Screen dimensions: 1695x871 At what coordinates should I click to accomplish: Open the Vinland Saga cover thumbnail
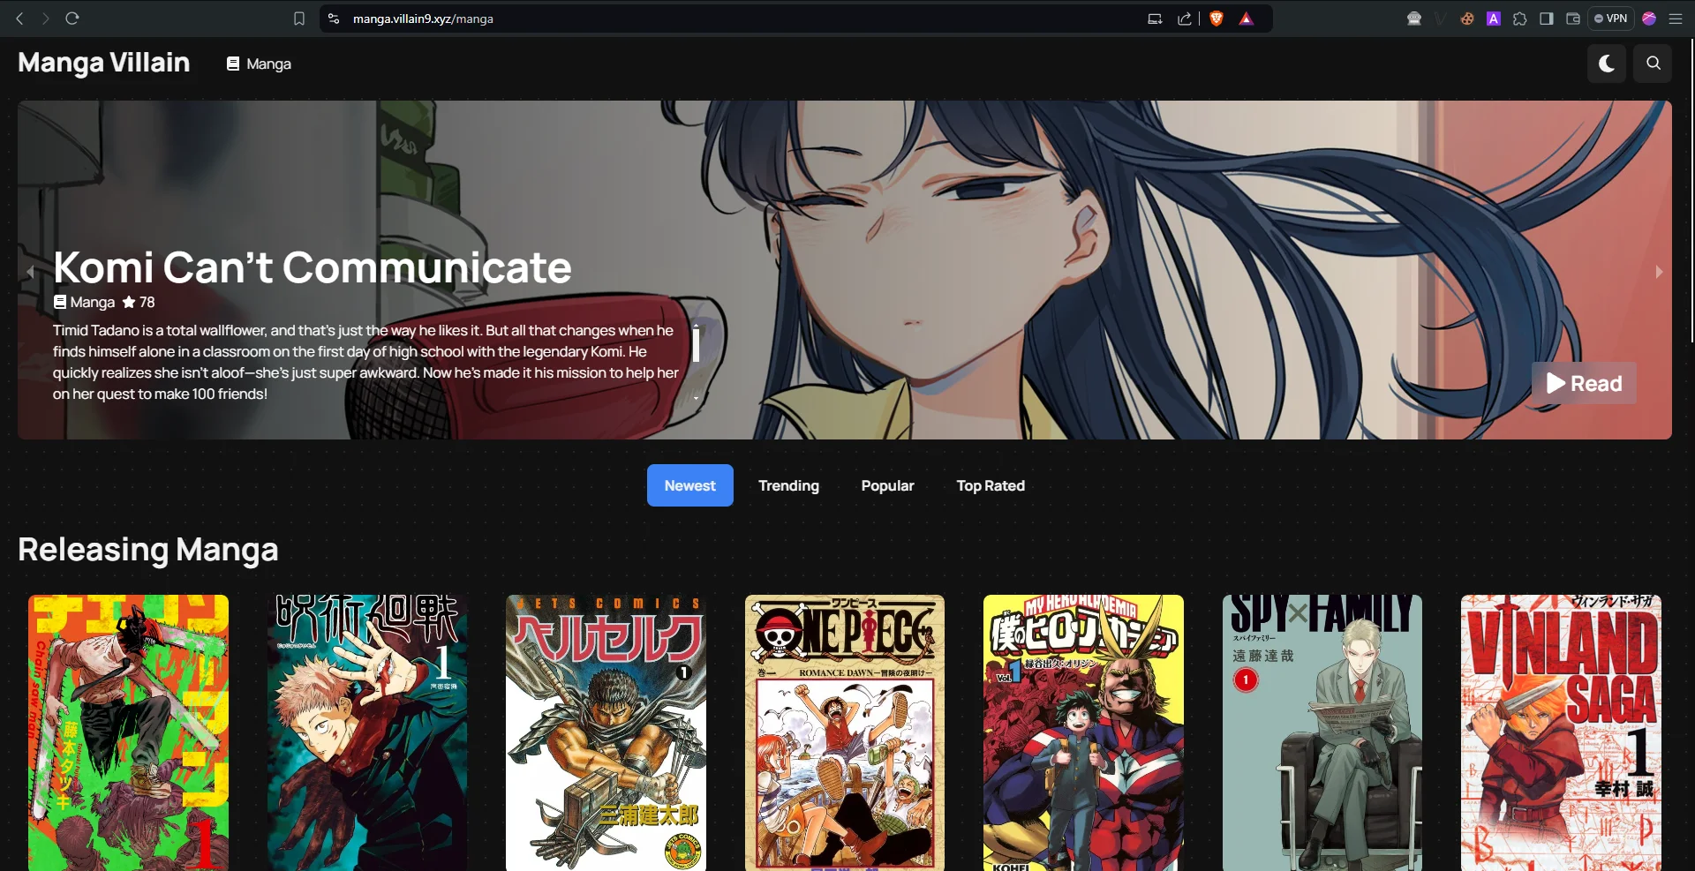click(x=1562, y=732)
